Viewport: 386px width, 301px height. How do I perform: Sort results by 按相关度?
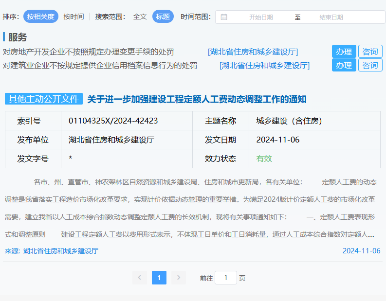click(x=41, y=17)
